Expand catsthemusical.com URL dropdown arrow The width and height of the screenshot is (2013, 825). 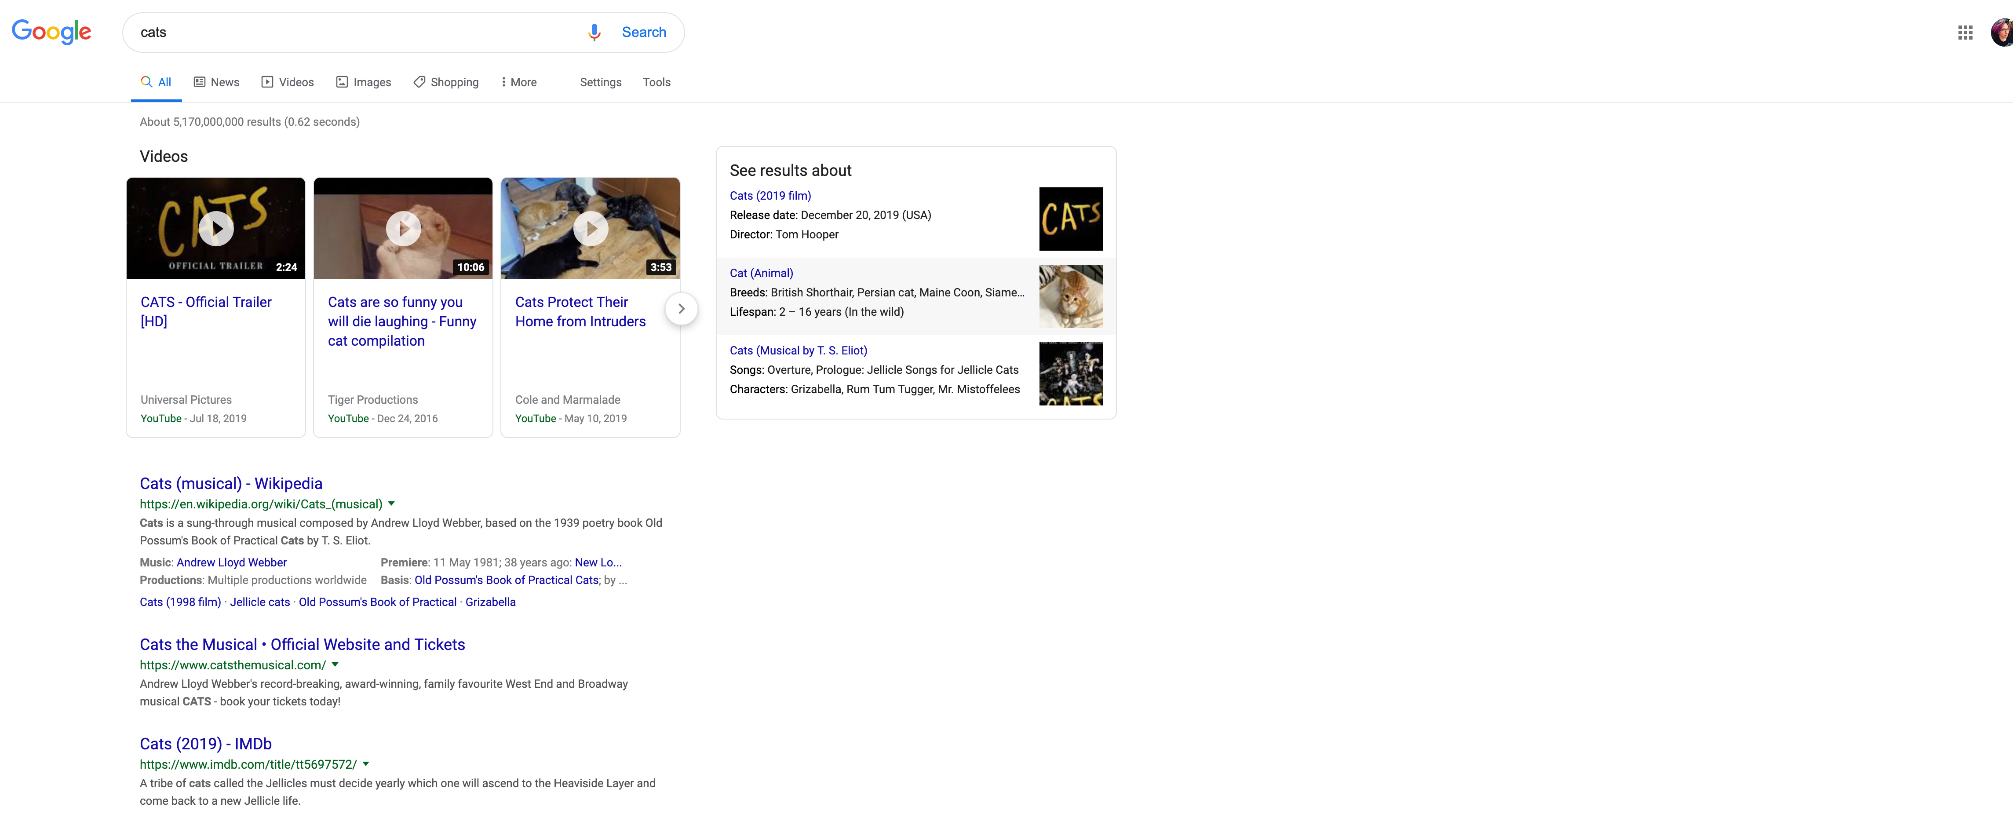[335, 665]
